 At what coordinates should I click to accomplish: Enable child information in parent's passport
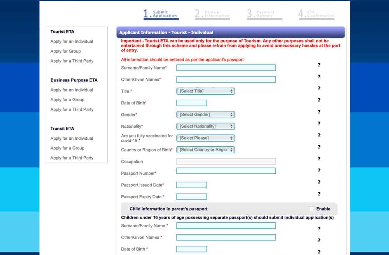click(x=311, y=209)
